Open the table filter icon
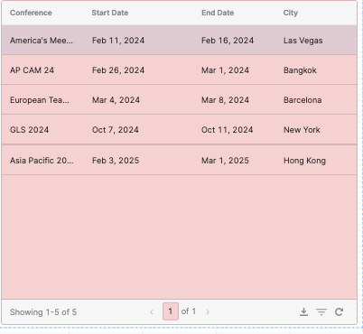 321,312
